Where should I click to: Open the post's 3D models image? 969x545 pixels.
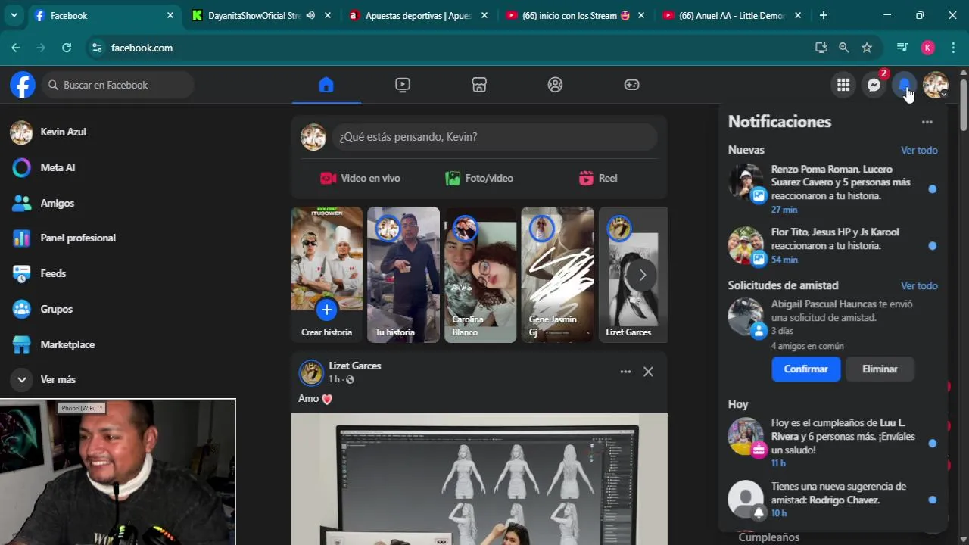(x=479, y=479)
